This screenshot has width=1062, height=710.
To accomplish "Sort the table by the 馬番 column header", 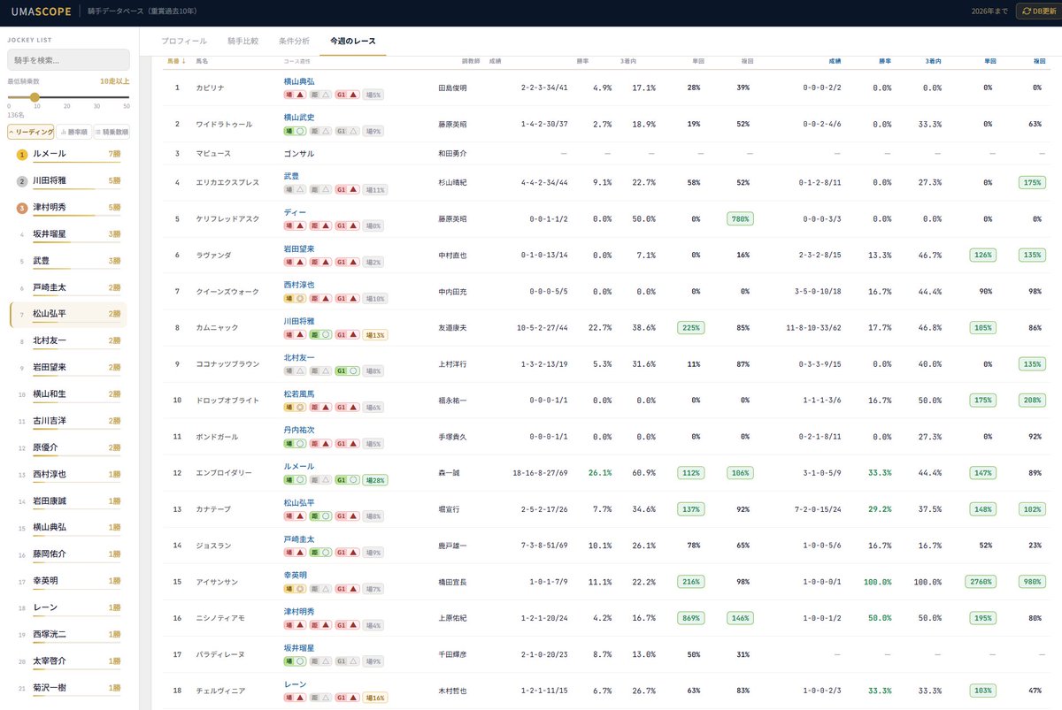I will (x=176, y=61).
